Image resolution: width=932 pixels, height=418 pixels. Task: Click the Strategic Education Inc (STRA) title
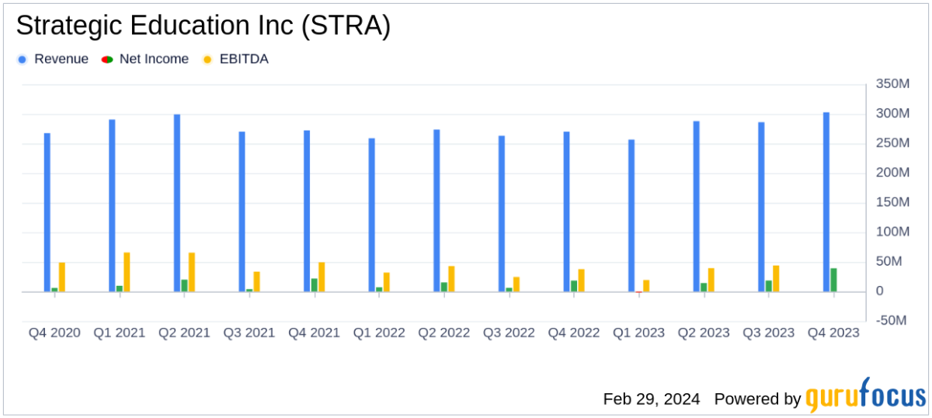pos(203,26)
